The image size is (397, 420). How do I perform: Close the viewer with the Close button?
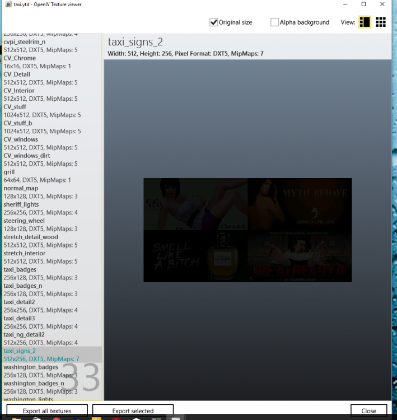point(368,410)
